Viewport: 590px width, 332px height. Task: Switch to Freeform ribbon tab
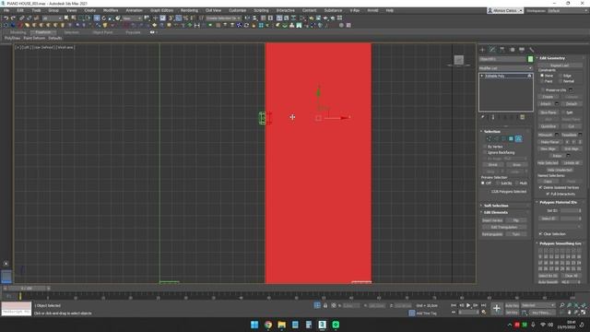[43, 32]
